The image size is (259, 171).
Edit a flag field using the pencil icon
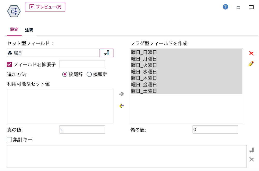pos(251,64)
